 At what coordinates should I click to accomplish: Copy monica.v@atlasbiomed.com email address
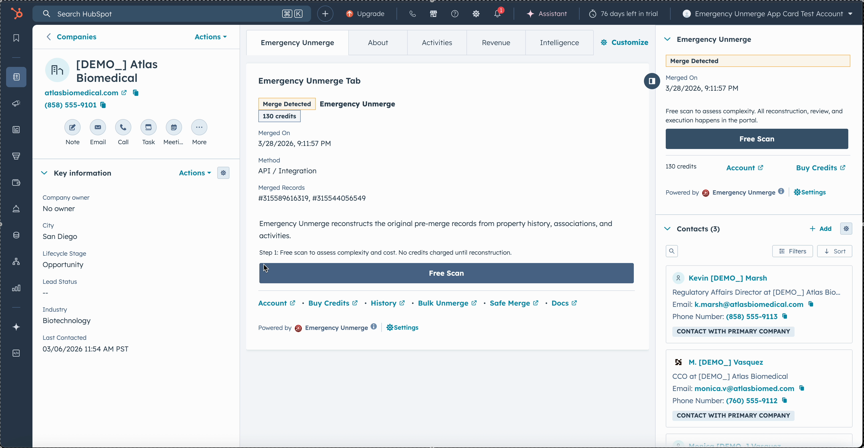[x=802, y=388]
